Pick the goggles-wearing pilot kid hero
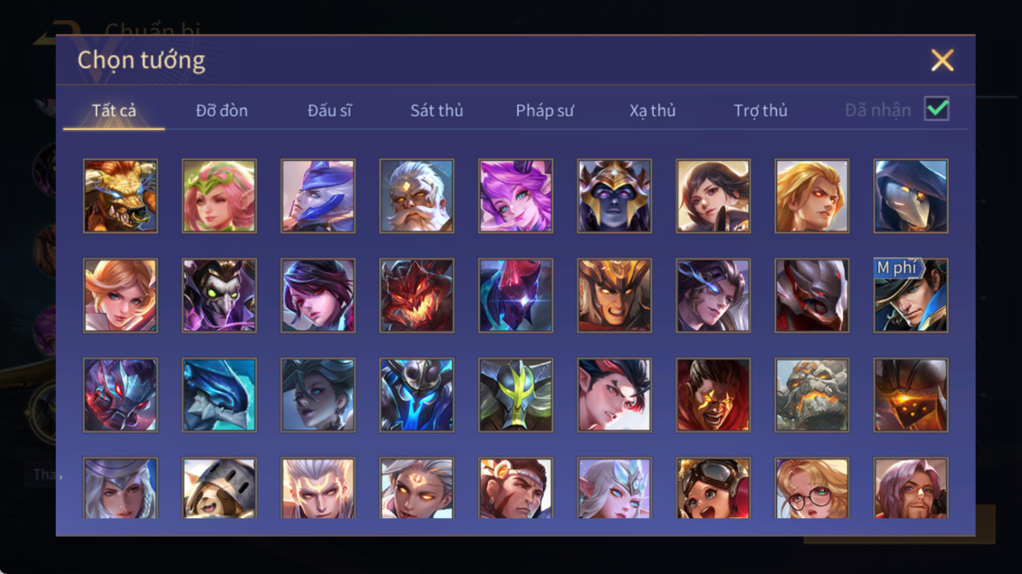The image size is (1022, 574). [x=713, y=488]
